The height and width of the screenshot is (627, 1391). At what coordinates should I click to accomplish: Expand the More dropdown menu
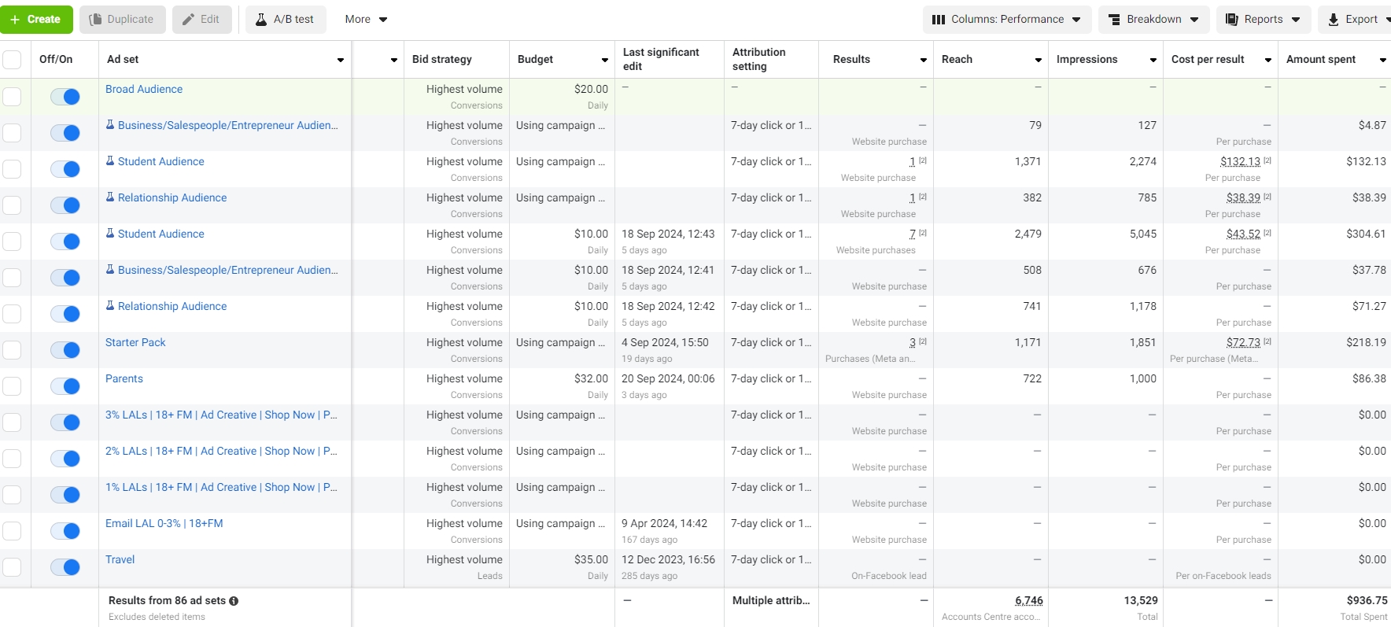(366, 20)
